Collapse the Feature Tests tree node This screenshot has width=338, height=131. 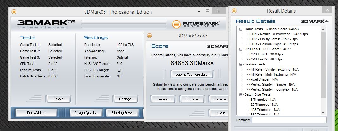[241, 64]
